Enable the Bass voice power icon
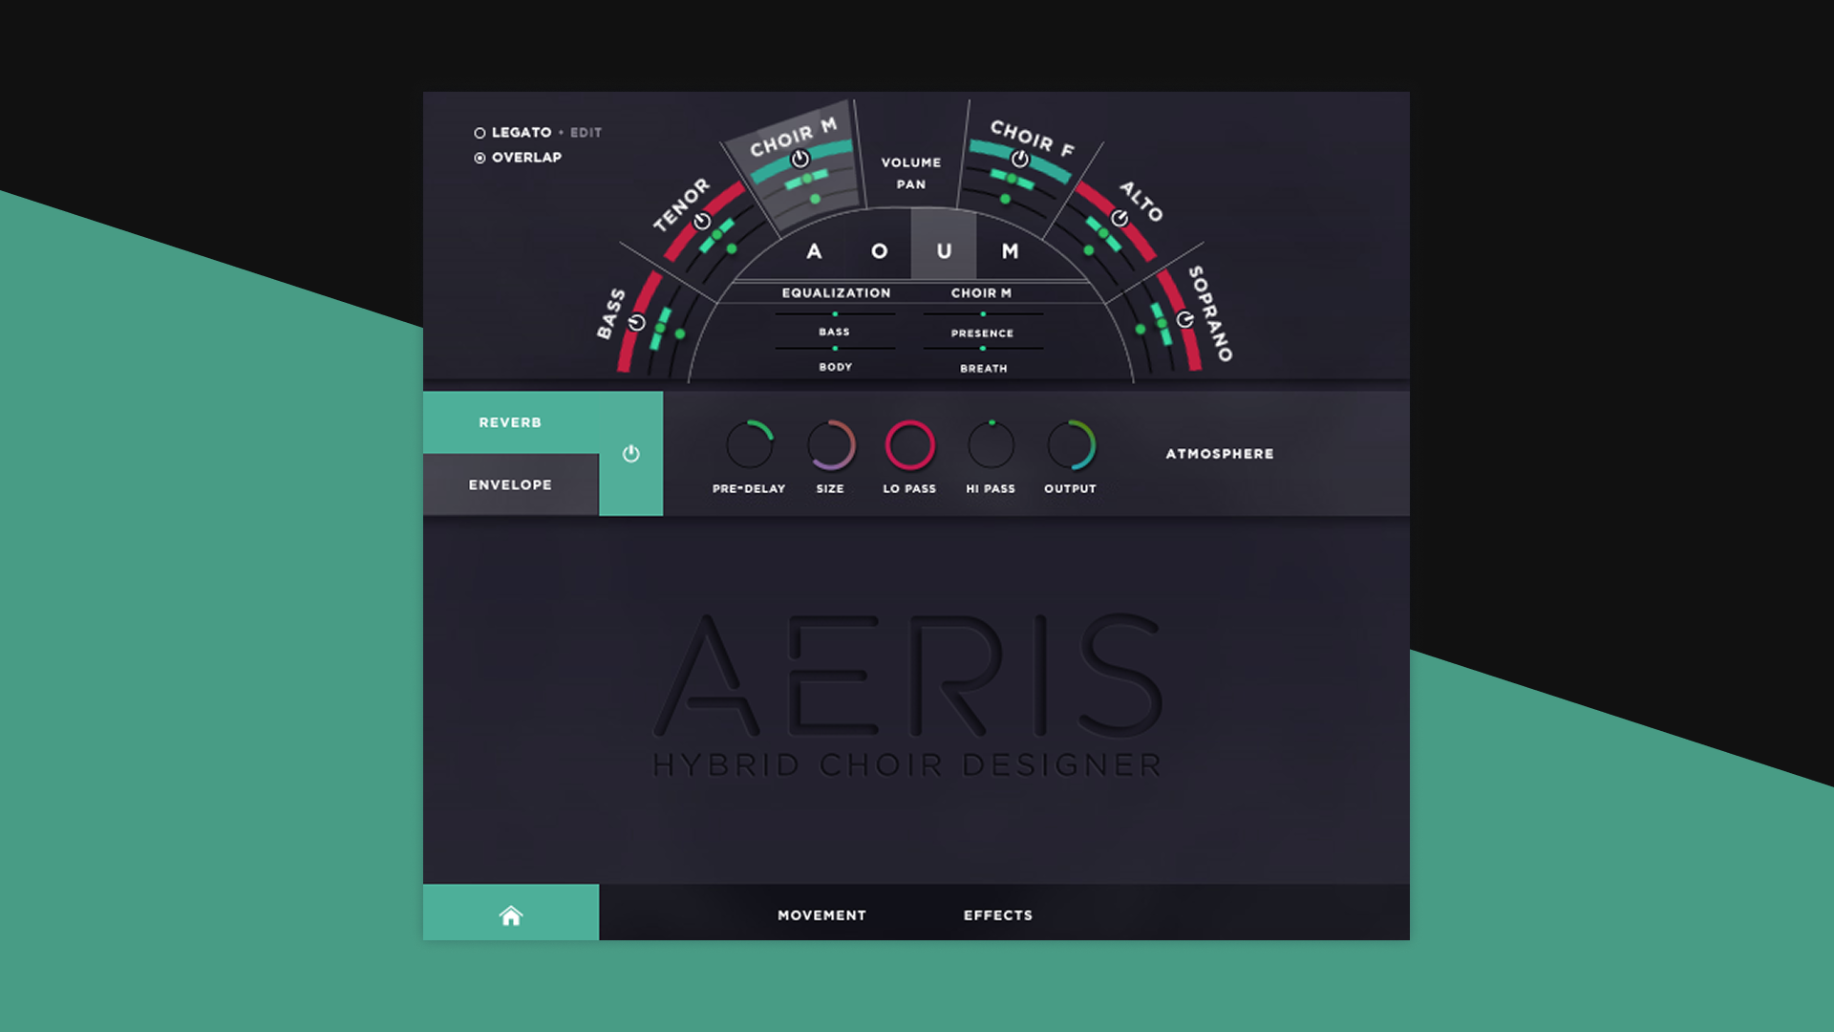 [x=636, y=323]
